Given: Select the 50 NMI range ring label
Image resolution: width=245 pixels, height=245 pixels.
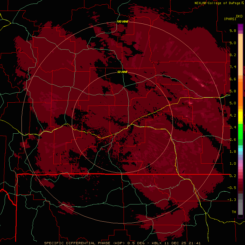Looking at the screenshot, I should click(122, 72).
